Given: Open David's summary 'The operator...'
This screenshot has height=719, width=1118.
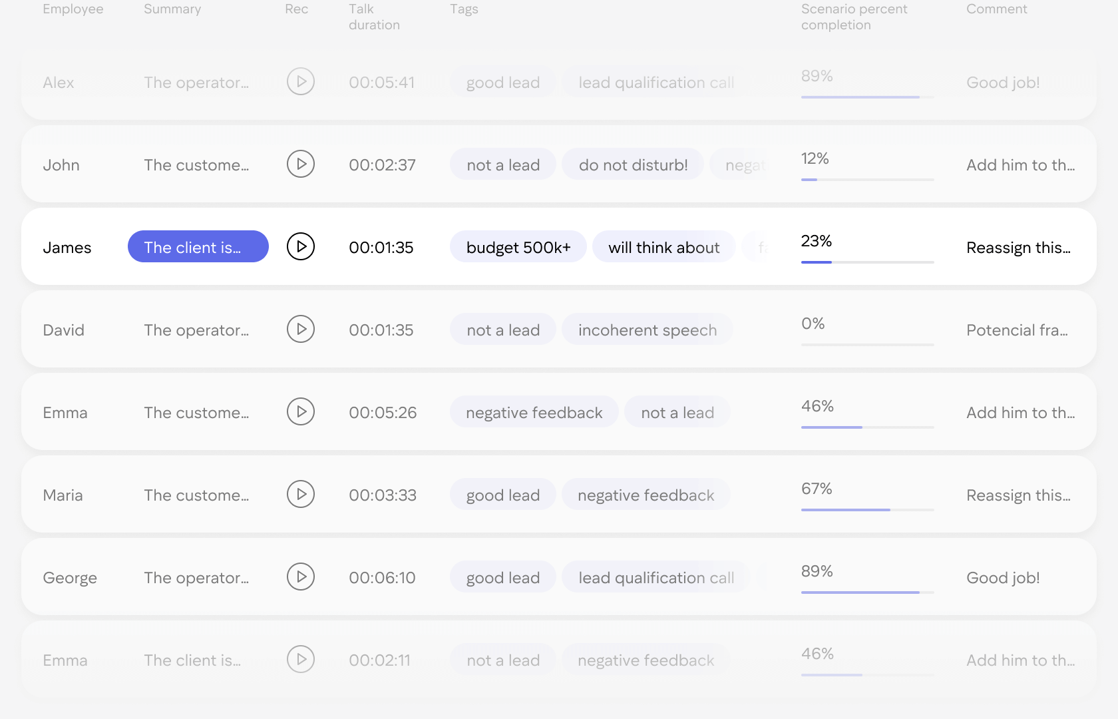Looking at the screenshot, I should pyautogui.click(x=196, y=330).
